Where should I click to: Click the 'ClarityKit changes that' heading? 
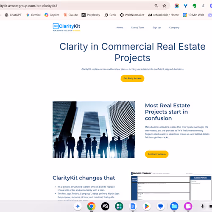point(84,178)
